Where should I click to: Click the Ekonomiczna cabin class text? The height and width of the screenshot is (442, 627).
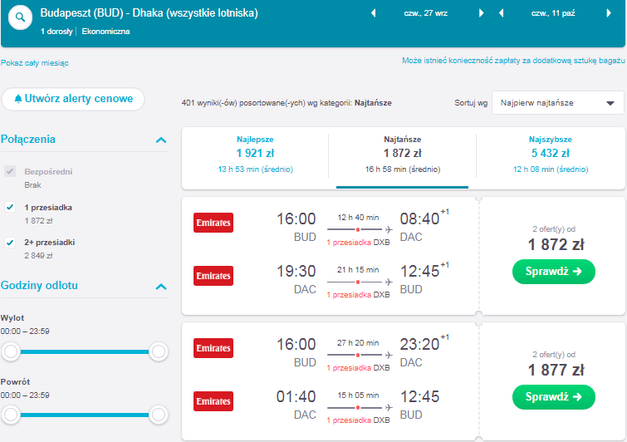(105, 32)
